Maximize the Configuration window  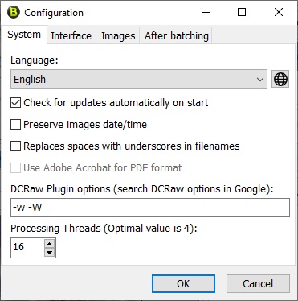[242, 12]
